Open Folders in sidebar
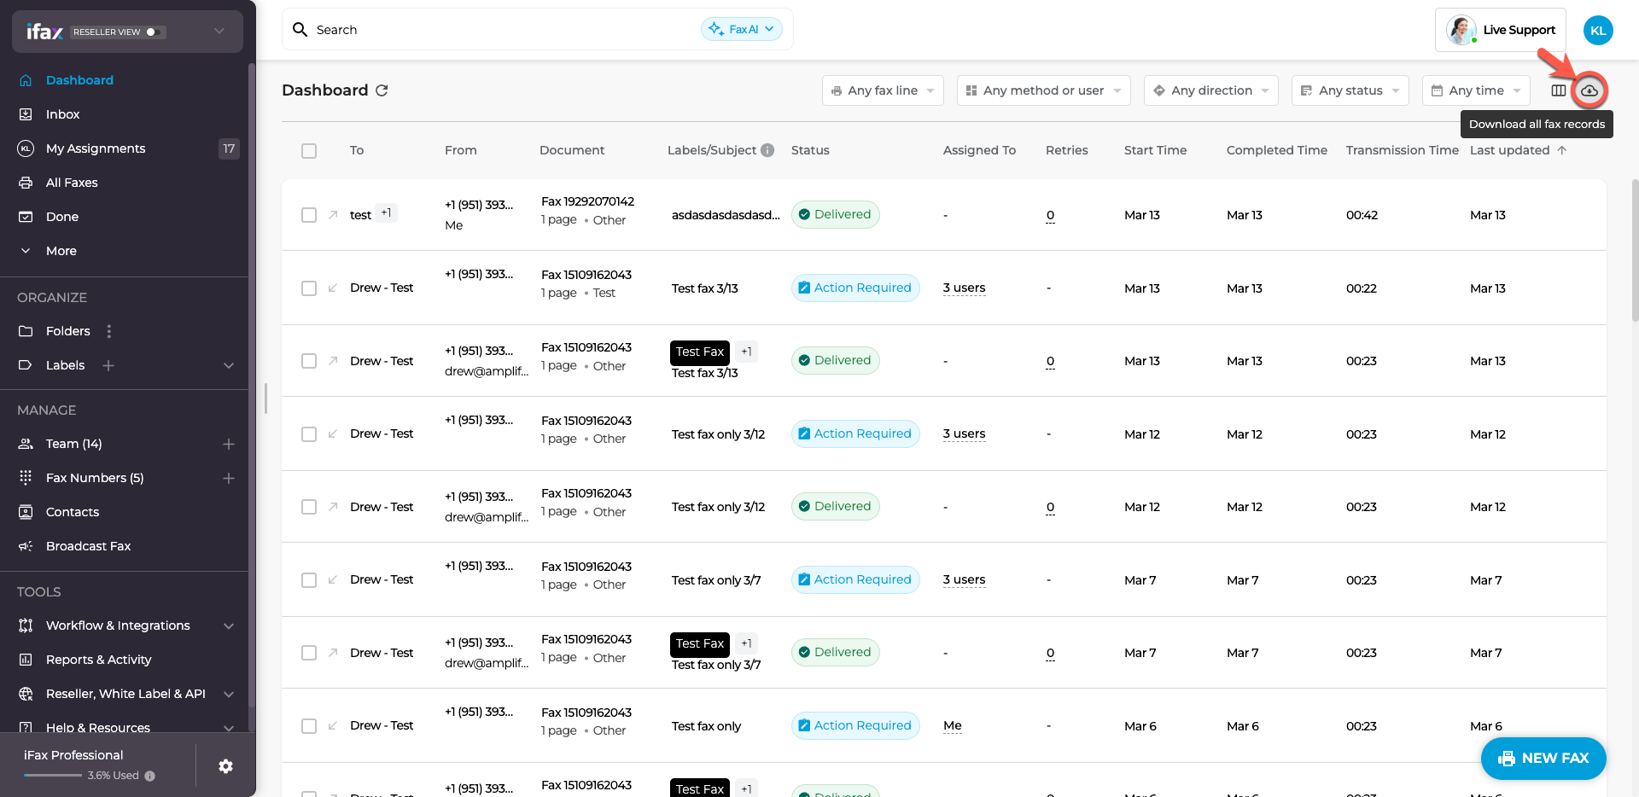 (67, 331)
